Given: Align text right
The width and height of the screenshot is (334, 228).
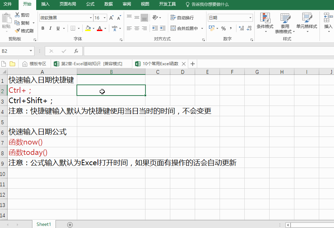Looking at the screenshot, I should click(144, 28).
